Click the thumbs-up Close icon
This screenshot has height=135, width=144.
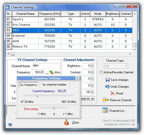[x=66, y=122]
